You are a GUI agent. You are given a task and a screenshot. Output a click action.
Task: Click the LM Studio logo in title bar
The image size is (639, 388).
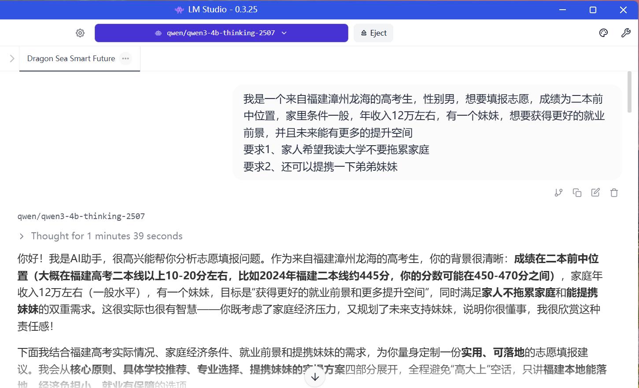[x=179, y=10]
